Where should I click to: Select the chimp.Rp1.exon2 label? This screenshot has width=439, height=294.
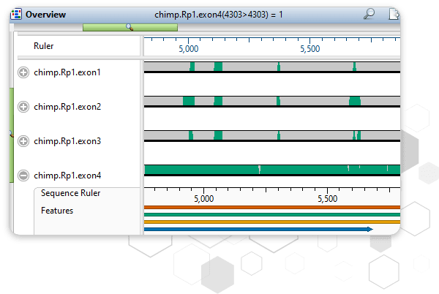(x=67, y=107)
